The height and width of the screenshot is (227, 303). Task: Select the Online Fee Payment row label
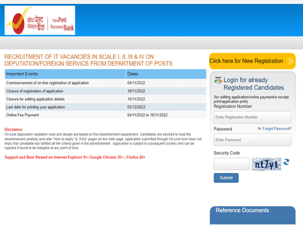tap(23, 115)
